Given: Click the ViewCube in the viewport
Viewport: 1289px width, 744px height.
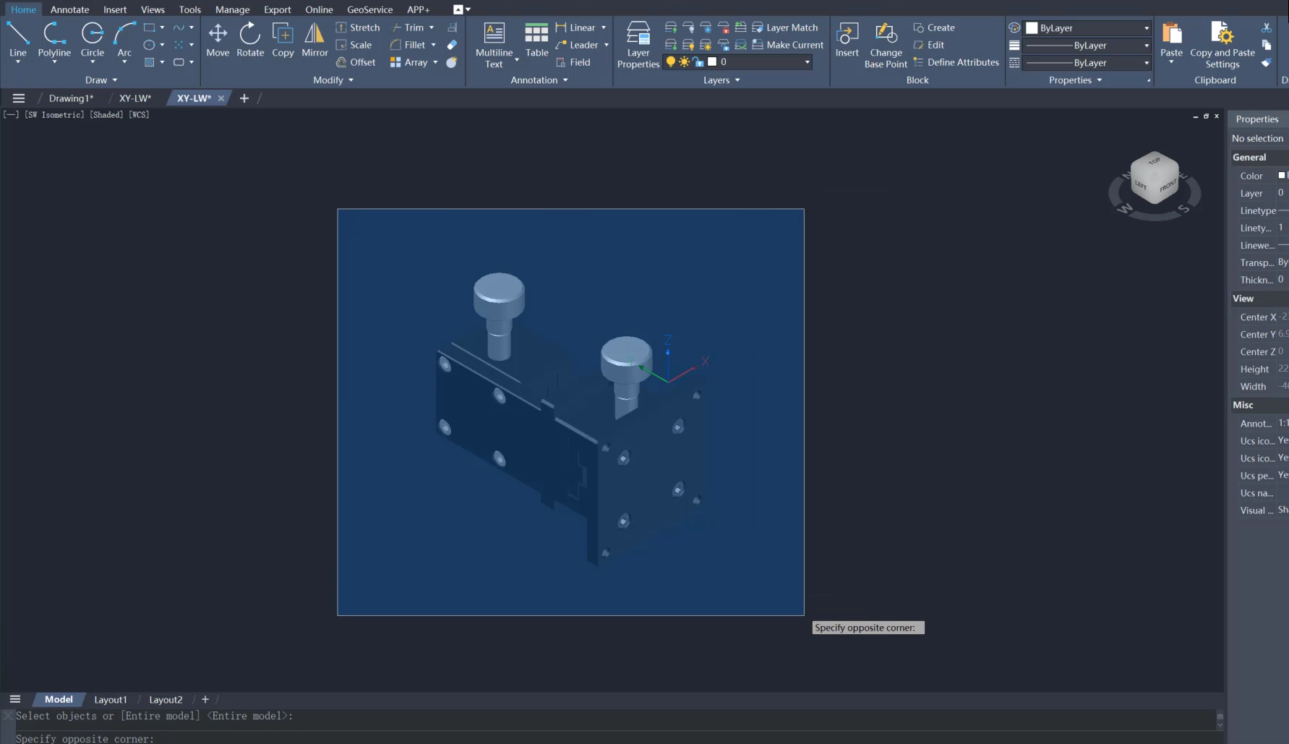Looking at the screenshot, I should pyautogui.click(x=1155, y=179).
